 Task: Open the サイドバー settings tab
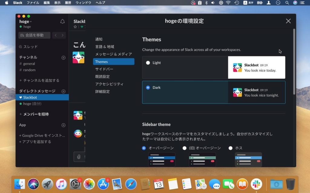click(104, 69)
